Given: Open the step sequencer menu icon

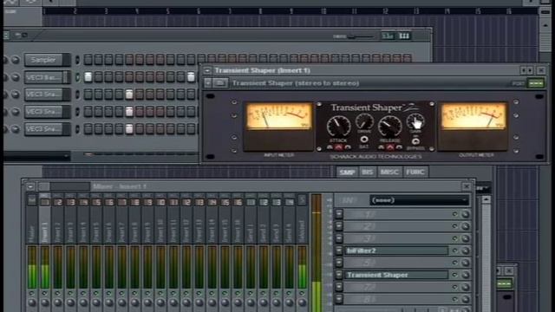Looking at the screenshot, I should [6, 36].
